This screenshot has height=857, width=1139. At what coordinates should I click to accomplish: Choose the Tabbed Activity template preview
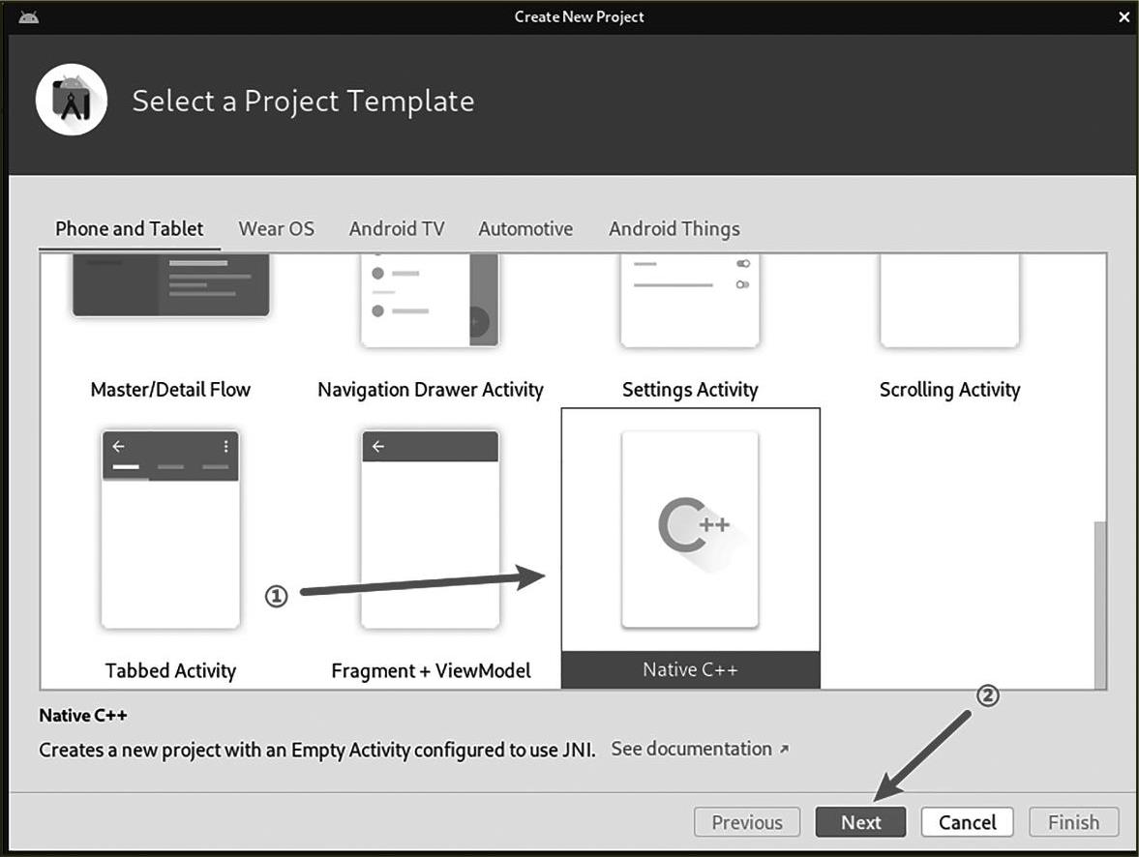[170, 530]
